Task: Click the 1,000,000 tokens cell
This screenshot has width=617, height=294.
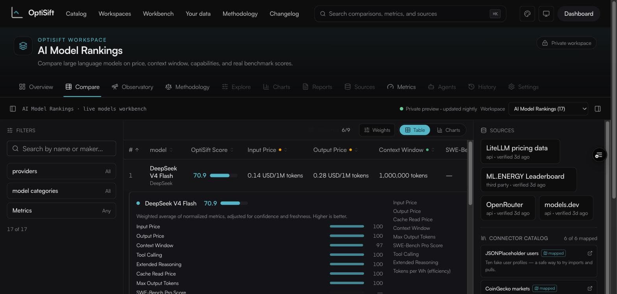Action: tap(403, 176)
